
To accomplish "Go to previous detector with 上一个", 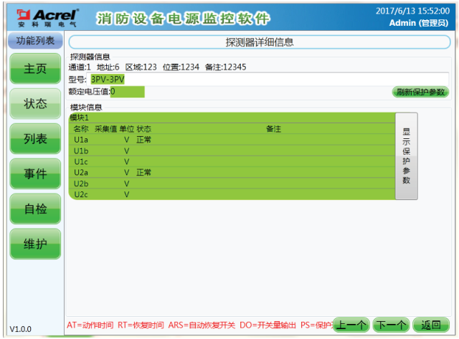I will tap(351, 325).
